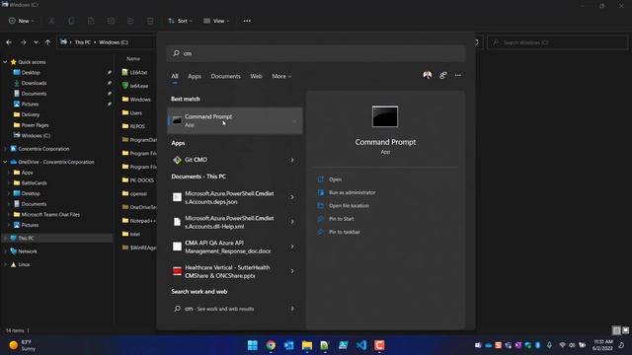Select the Documents search filter tab
Image resolution: width=632 pixels, height=355 pixels.
225,76
